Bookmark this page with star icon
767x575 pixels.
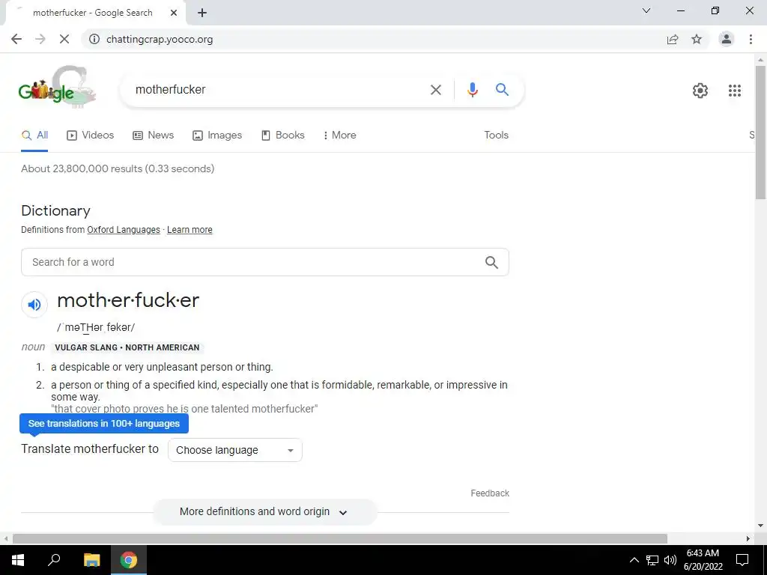697,39
